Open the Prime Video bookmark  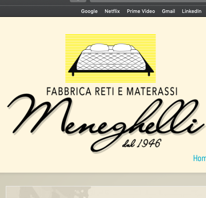(x=141, y=11)
